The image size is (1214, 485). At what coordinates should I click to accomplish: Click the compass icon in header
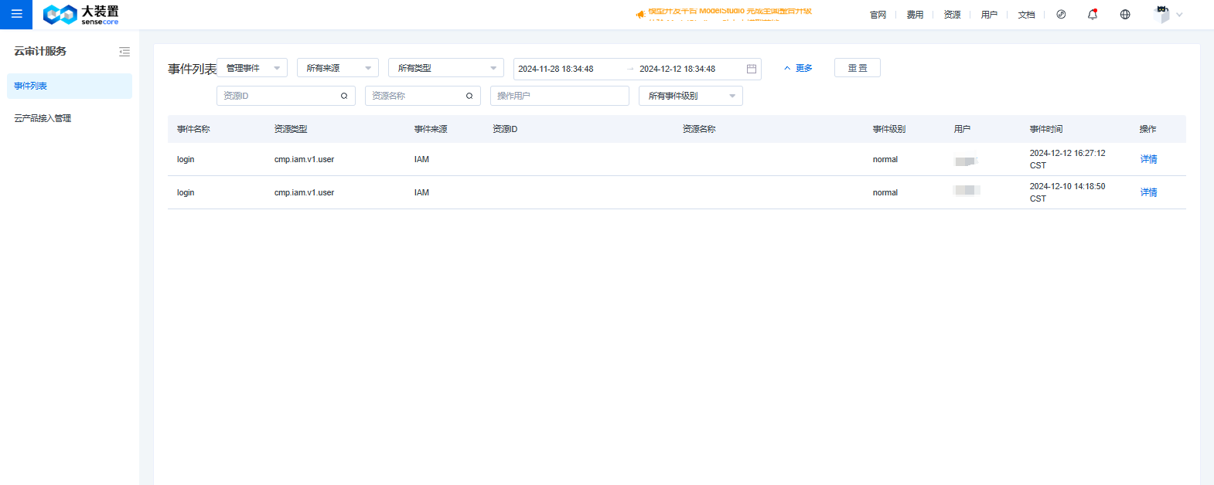pos(1061,15)
